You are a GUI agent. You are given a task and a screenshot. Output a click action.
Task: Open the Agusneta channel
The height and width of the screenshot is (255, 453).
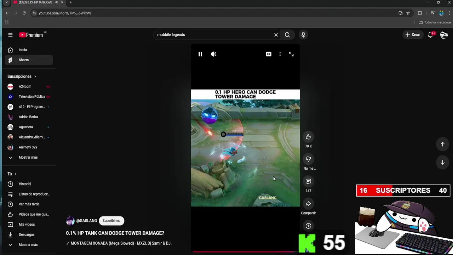click(29, 127)
